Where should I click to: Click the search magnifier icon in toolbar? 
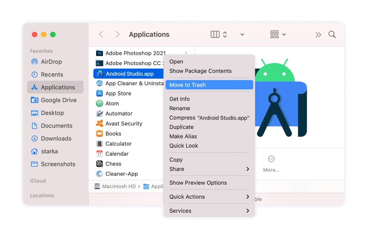point(332,35)
